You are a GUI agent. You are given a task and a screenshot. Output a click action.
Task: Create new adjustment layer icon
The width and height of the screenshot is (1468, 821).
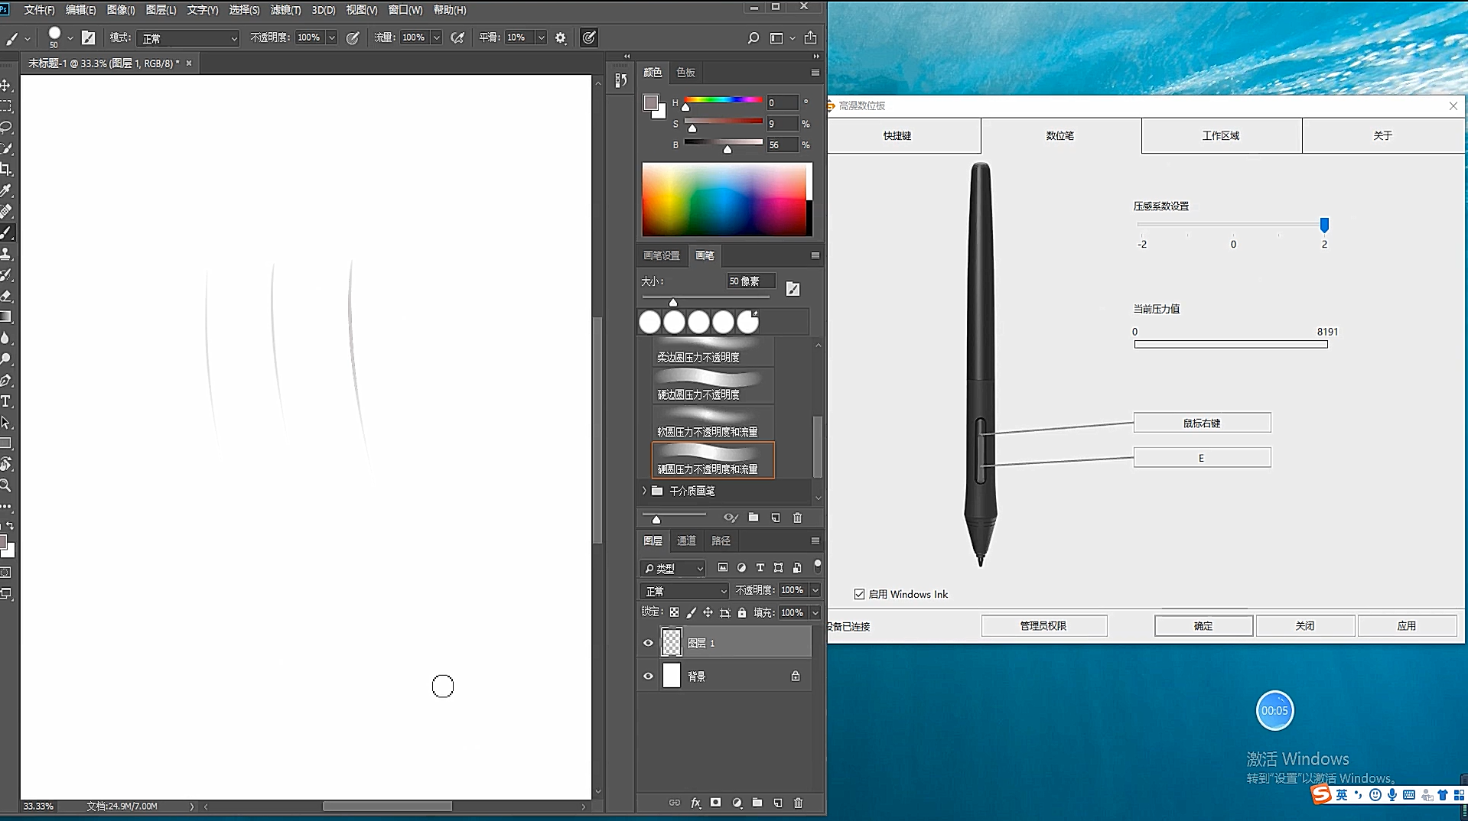737,803
